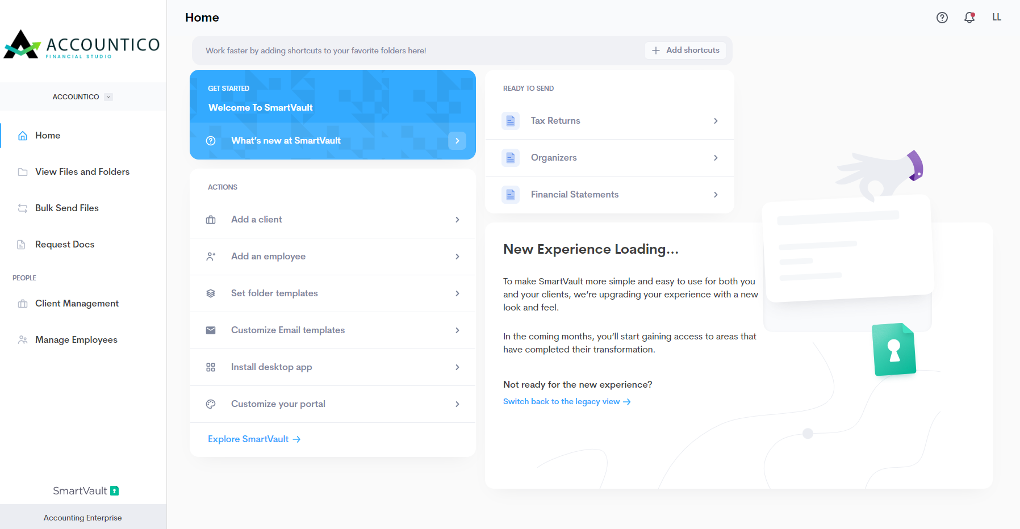
Task: Click the chevron on Organizers row
Action: coord(716,158)
